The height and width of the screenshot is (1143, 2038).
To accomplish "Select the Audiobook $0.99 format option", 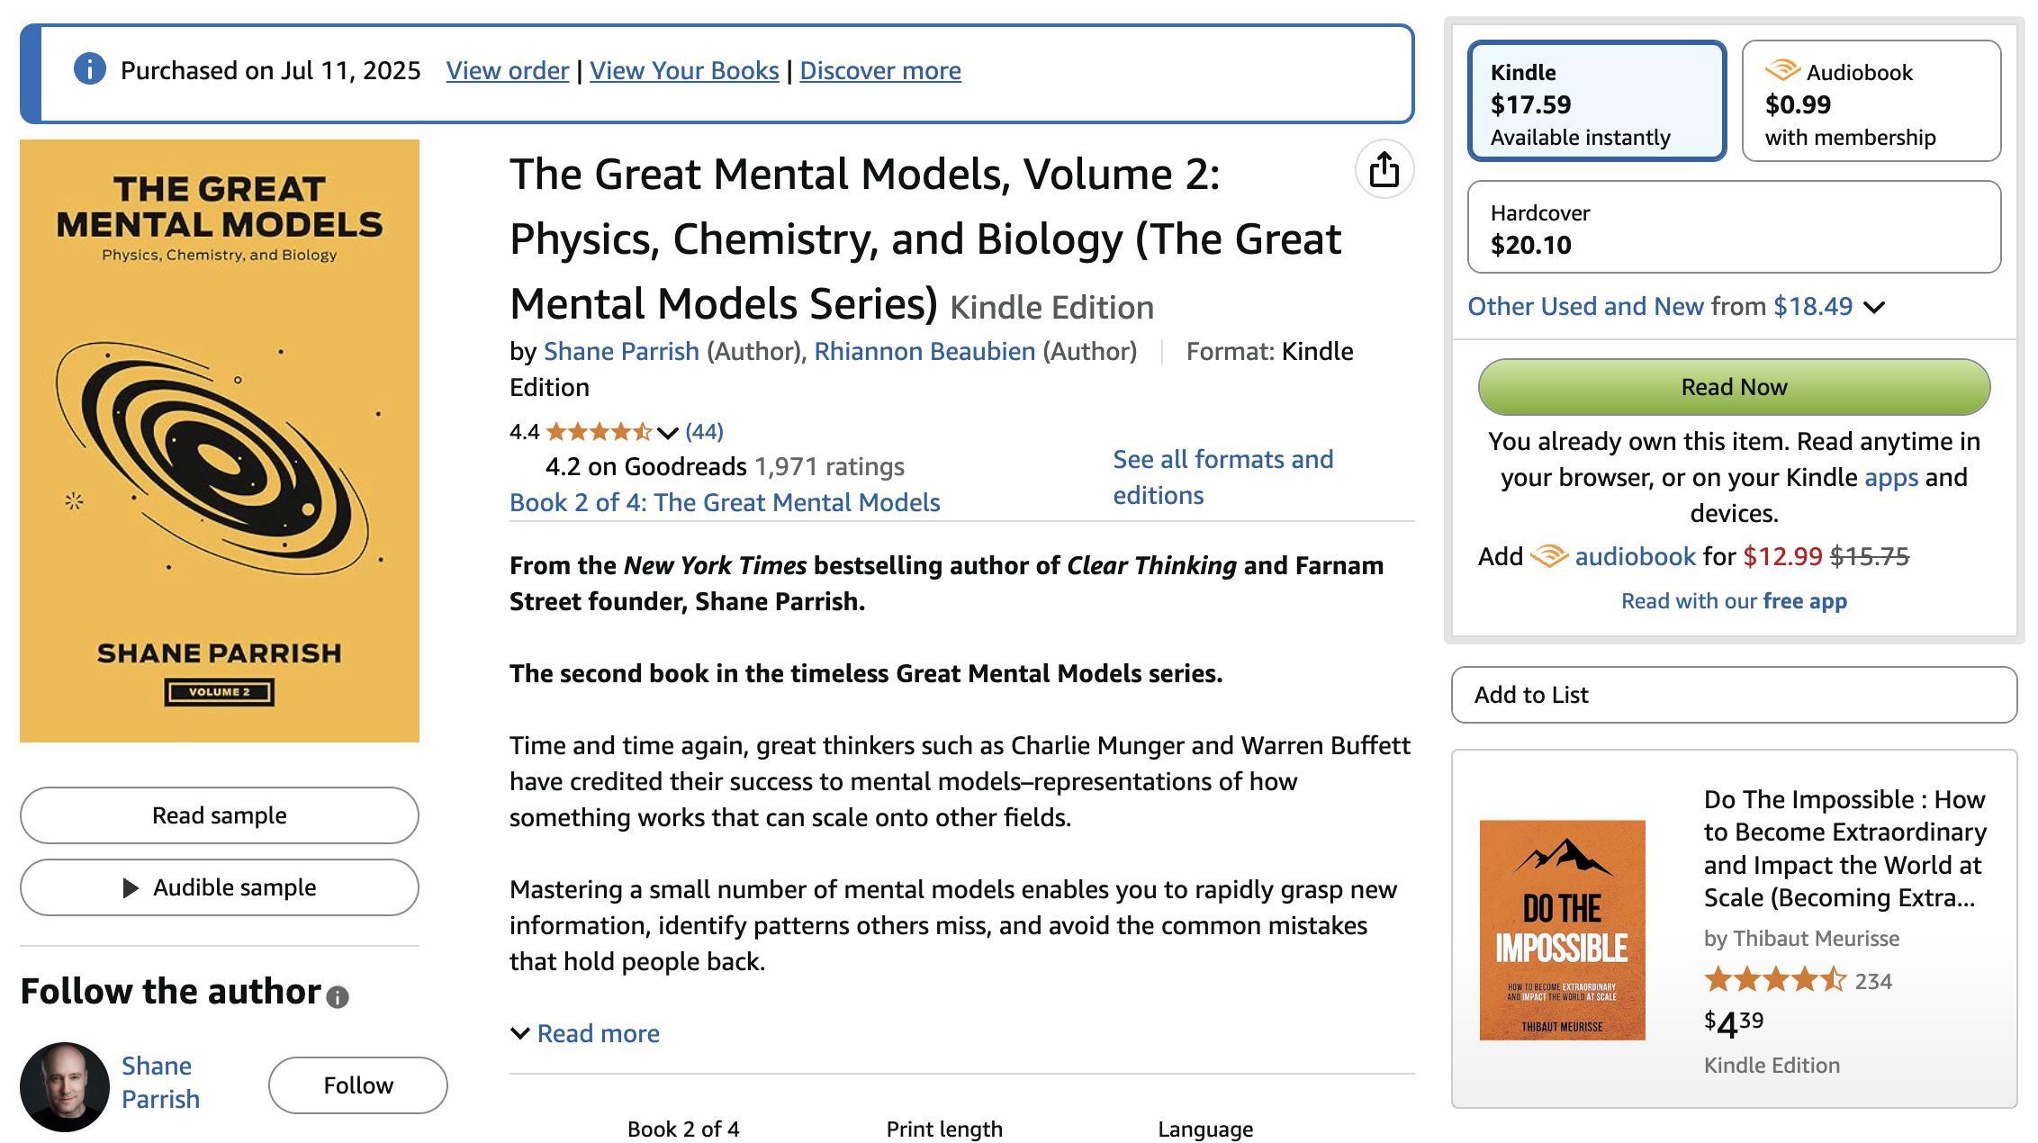I will coord(1871,102).
